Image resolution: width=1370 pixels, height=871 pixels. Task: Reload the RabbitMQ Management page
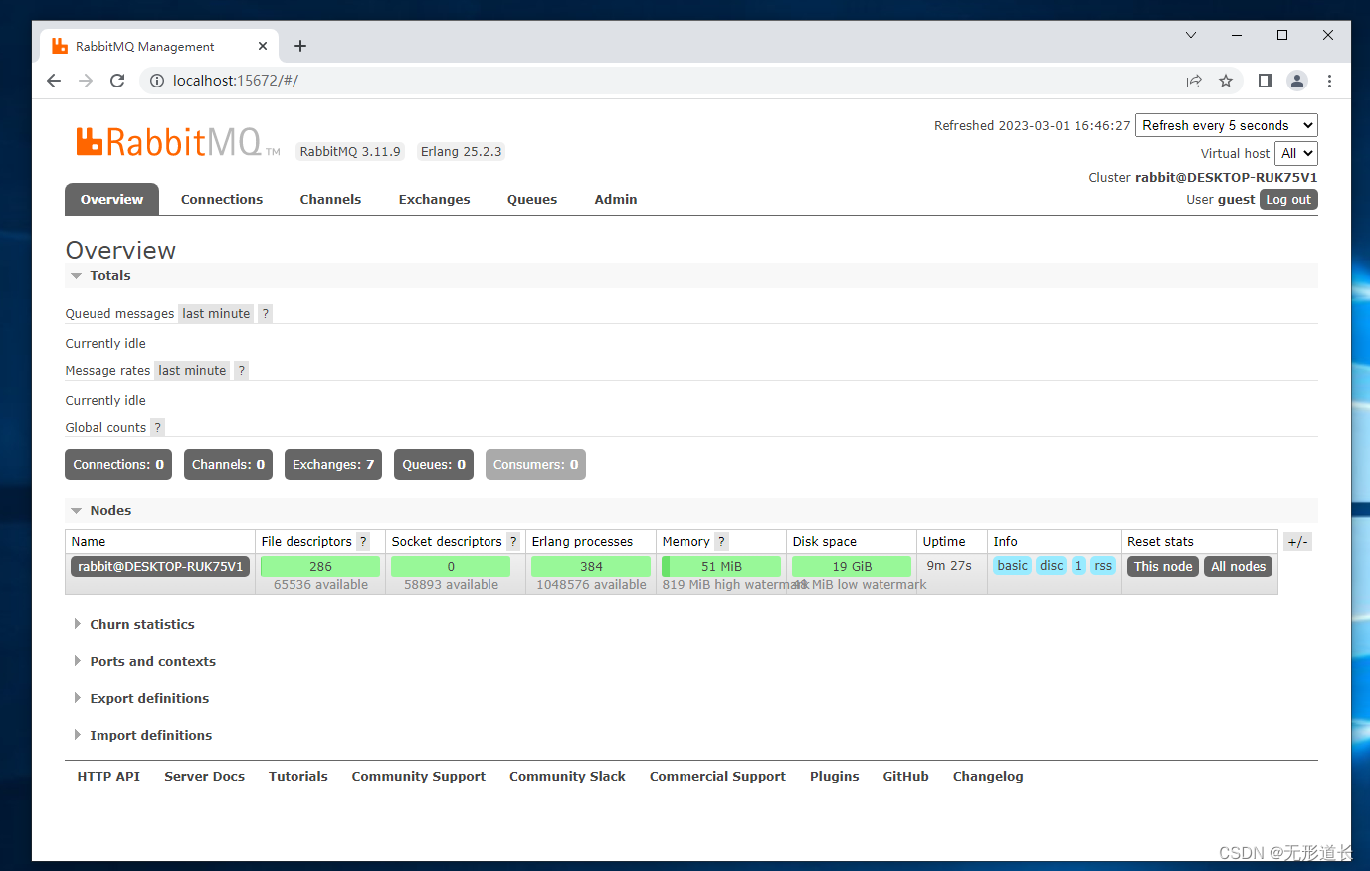coord(117,81)
